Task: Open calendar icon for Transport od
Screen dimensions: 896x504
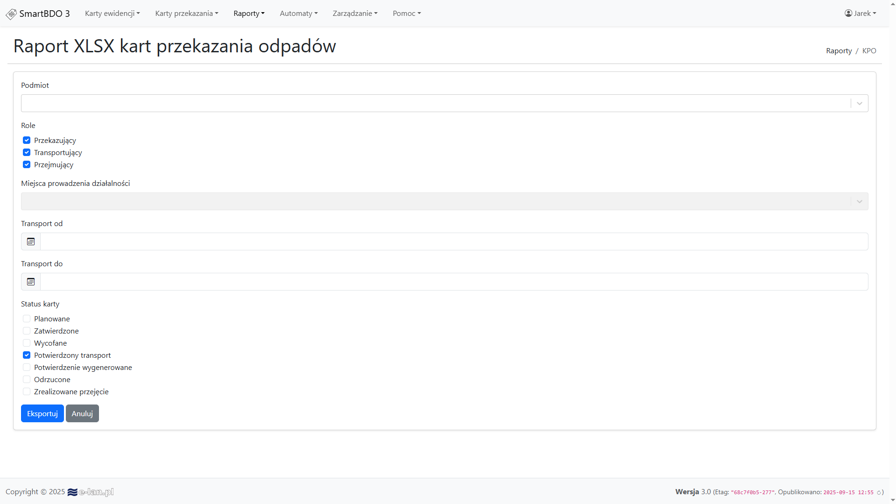Action: click(x=31, y=241)
